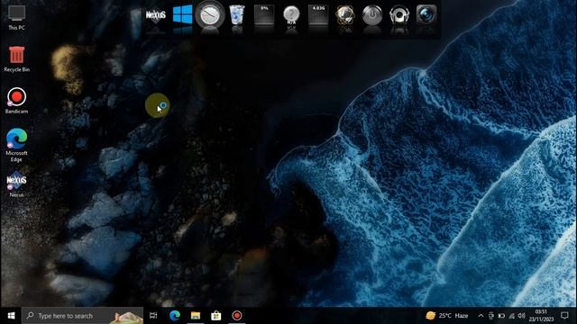
Task: Select the Bandicam desktop shortcut
Action: pyautogui.click(x=16, y=101)
